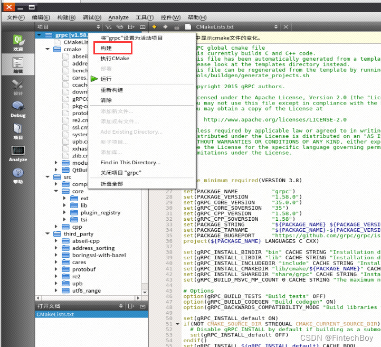This screenshot has height=347, width=381.
Task: Close the Open Documents (打开文档) panel
Action: coord(142,306)
